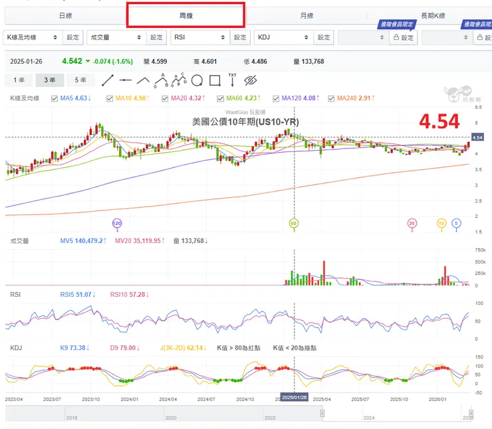Uncheck the MA60 moving average checkbox
This screenshot has height=429, width=492.
coord(220,98)
